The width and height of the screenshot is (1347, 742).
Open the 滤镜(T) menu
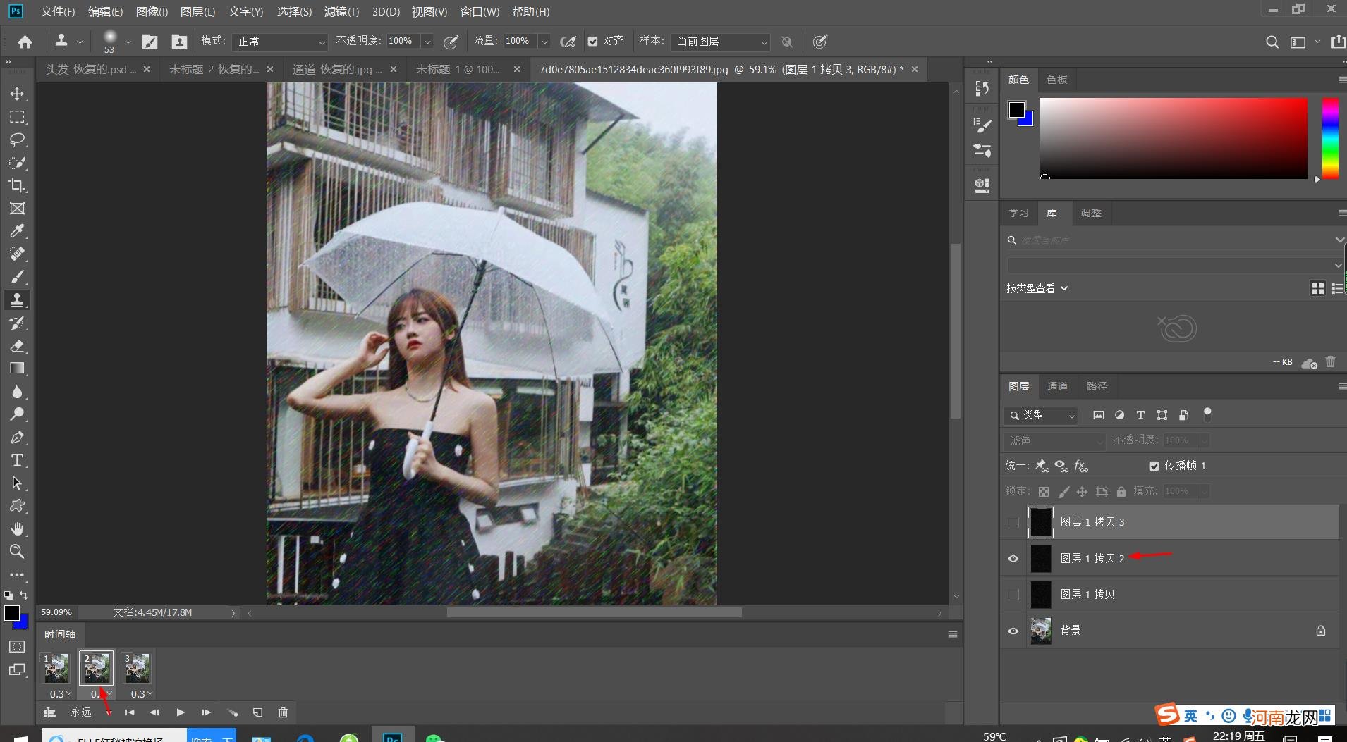click(341, 11)
